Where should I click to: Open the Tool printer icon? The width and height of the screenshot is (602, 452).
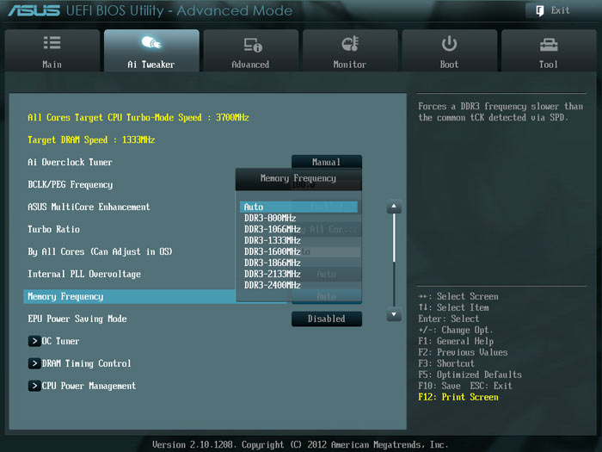(548, 44)
